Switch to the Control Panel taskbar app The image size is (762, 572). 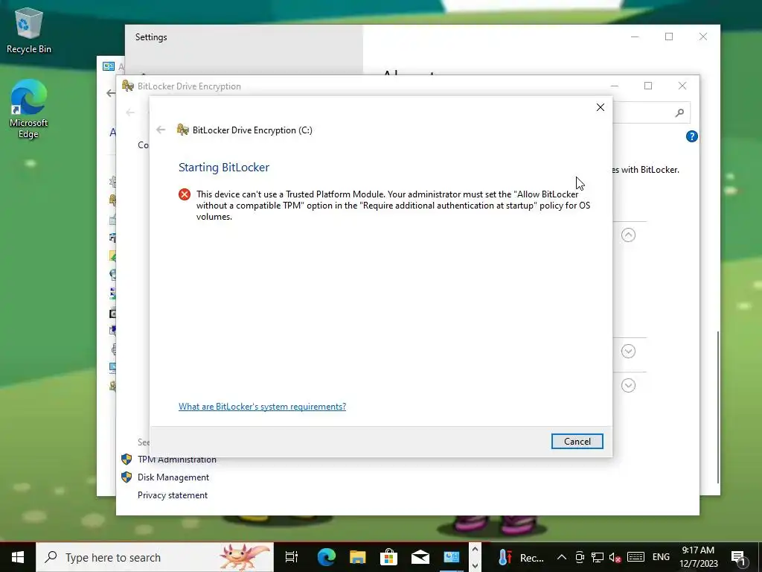coord(452,557)
